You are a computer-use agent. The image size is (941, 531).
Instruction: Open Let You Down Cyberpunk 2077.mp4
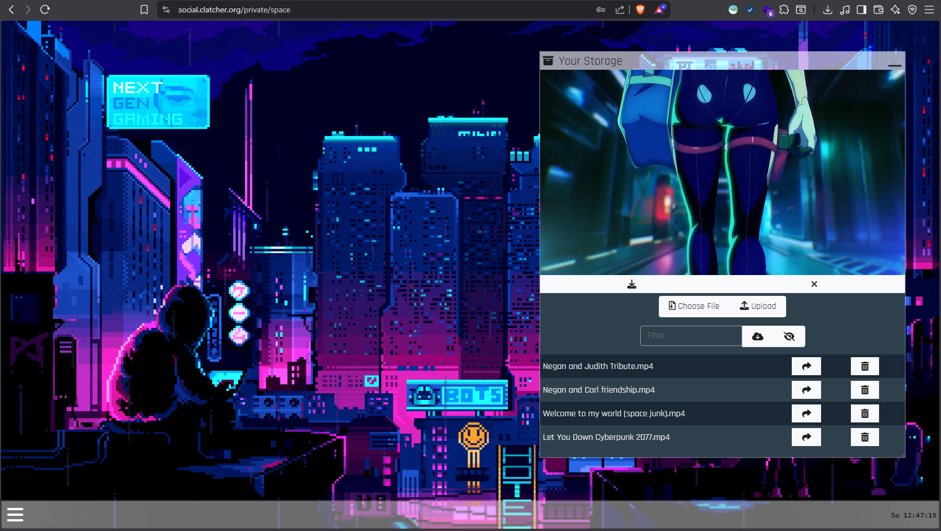(606, 437)
